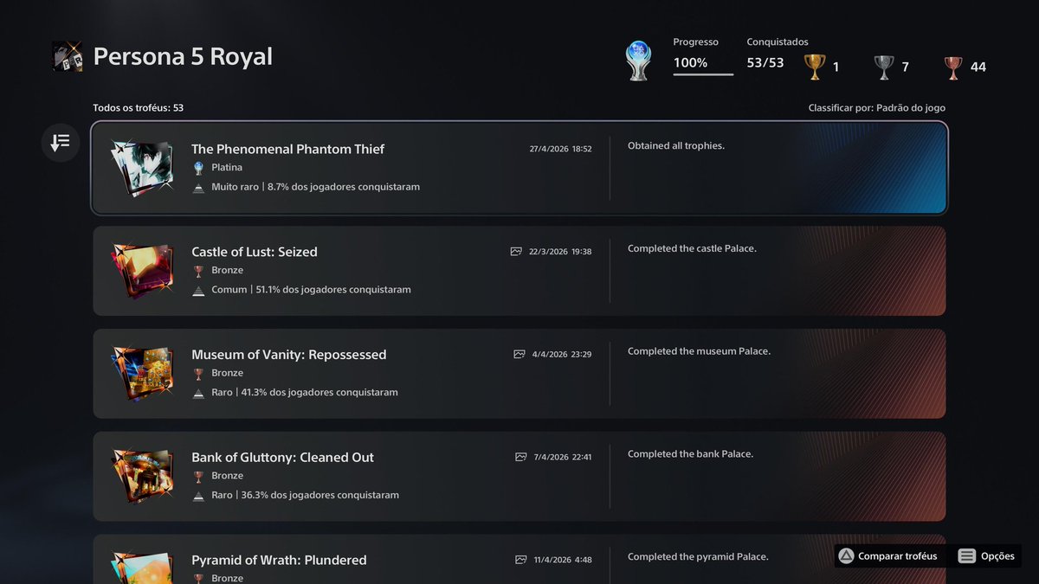Click The Phenomenal Phantom Thief trophy thumbnail

142,167
